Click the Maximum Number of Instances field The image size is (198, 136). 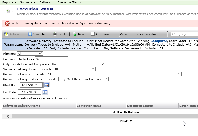point(90,98)
